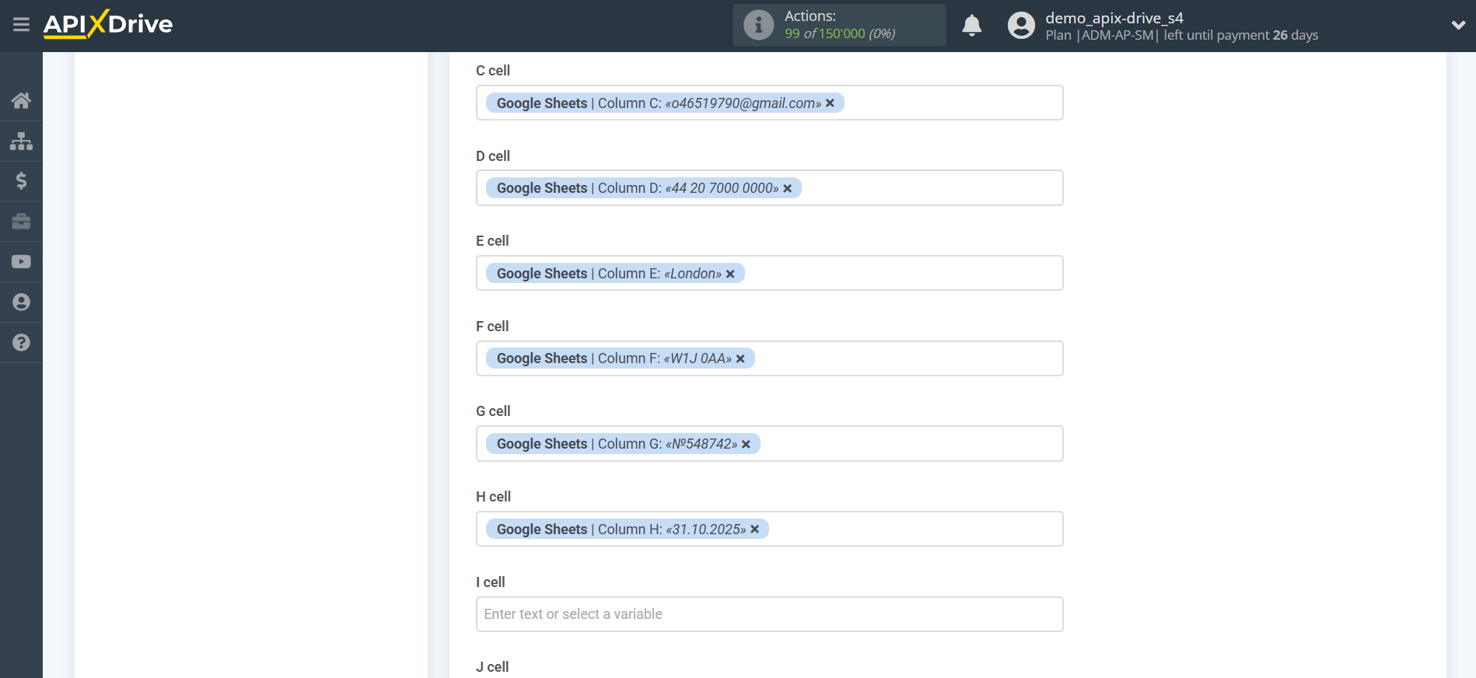This screenshot has width=1476, height=678.
Task: Click the ApixDrive logo
Action: (107, 24)
